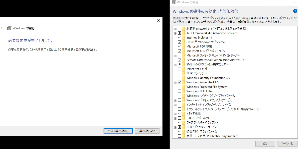The height and width of the screenshot is (149, 298).
Task: Click the folder icon beside Windows PowerShell 2.0
Action: 183,82
